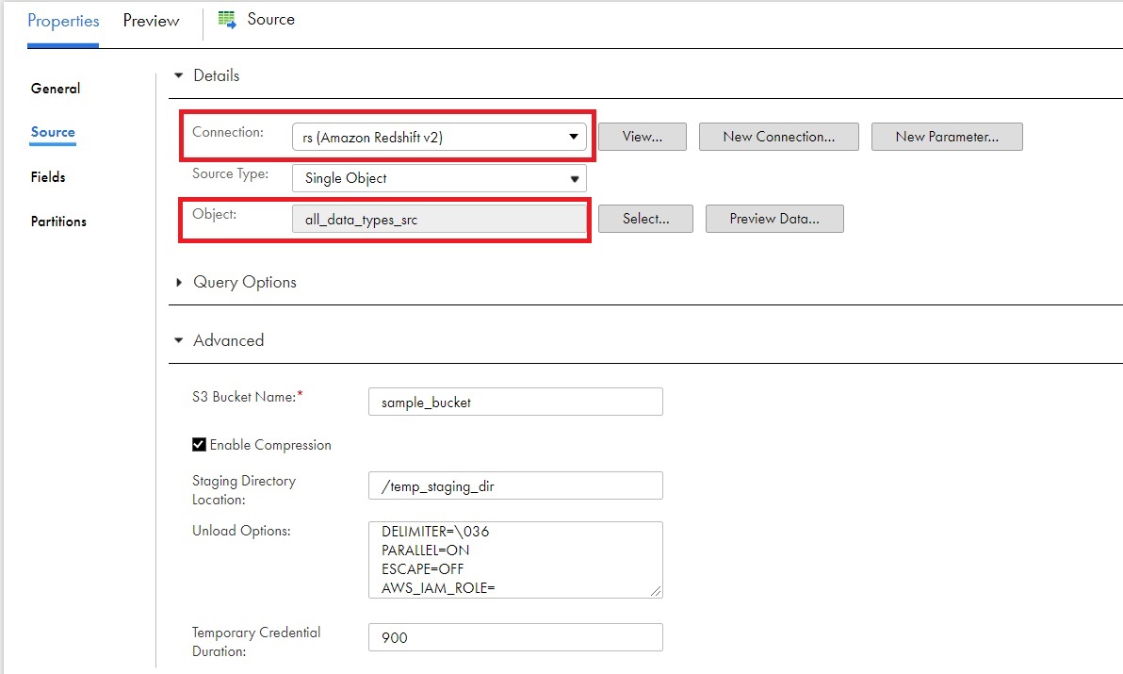Click the Temporary Credential Duration field
The width and height of the screenshot is (1123, 674).
(515, 637)
